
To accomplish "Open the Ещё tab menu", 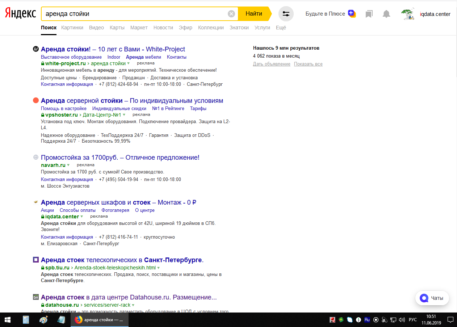I will pyautogui.click(x=281, y=28).
